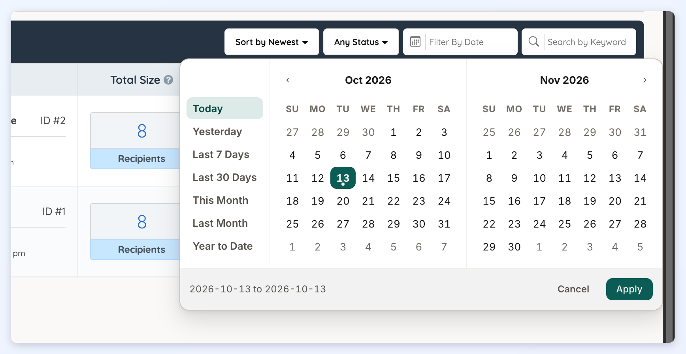Viewport: 686px width, 354px height.
Task: Go to previous month with left chevron
Action: coord(288,80)
